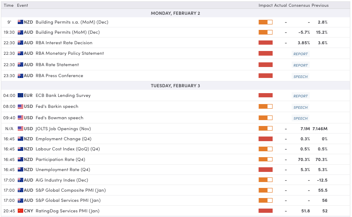The image size is (352, 217).
Task: Open the RBA Monetary Policy Statement report
Action: [301, 54]
